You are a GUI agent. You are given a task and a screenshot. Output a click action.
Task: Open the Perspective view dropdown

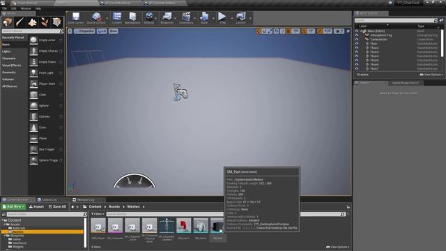pyautogui.click(x=84, y=31)
